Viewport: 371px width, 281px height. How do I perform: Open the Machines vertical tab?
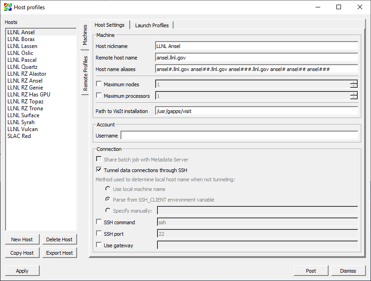coord(85,35)
